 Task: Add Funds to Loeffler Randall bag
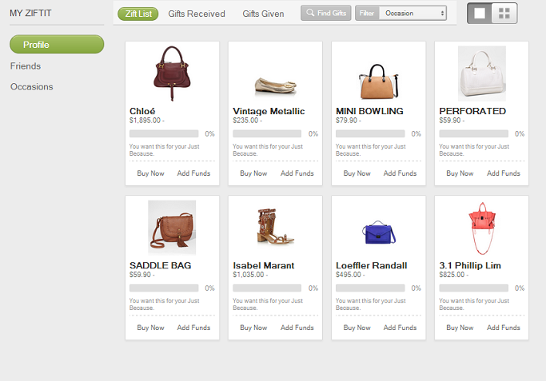coord(400,327)
